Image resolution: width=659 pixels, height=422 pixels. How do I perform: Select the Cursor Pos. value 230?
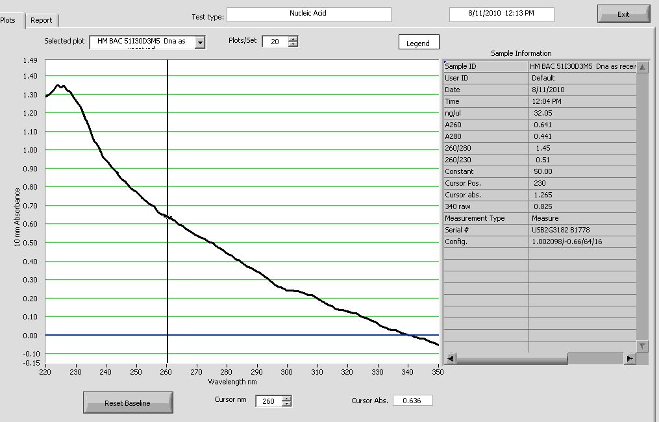tap(582, 183)
